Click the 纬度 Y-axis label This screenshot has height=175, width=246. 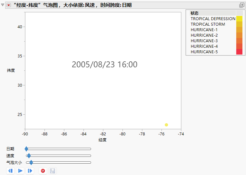(x=11, y=70)
